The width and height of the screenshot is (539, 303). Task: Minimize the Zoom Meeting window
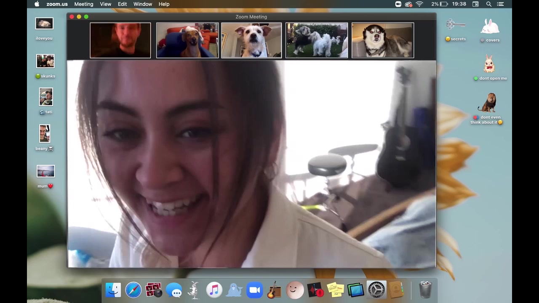tap(79, 17)
